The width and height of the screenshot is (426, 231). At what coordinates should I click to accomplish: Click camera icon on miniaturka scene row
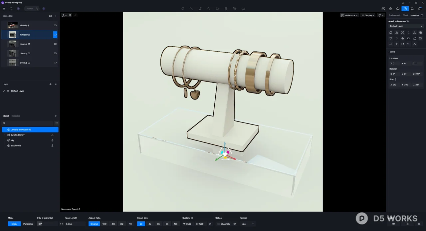[x=55, y=35]
